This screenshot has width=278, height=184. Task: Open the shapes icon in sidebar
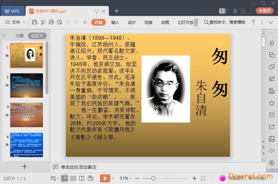tap(272, 67)
